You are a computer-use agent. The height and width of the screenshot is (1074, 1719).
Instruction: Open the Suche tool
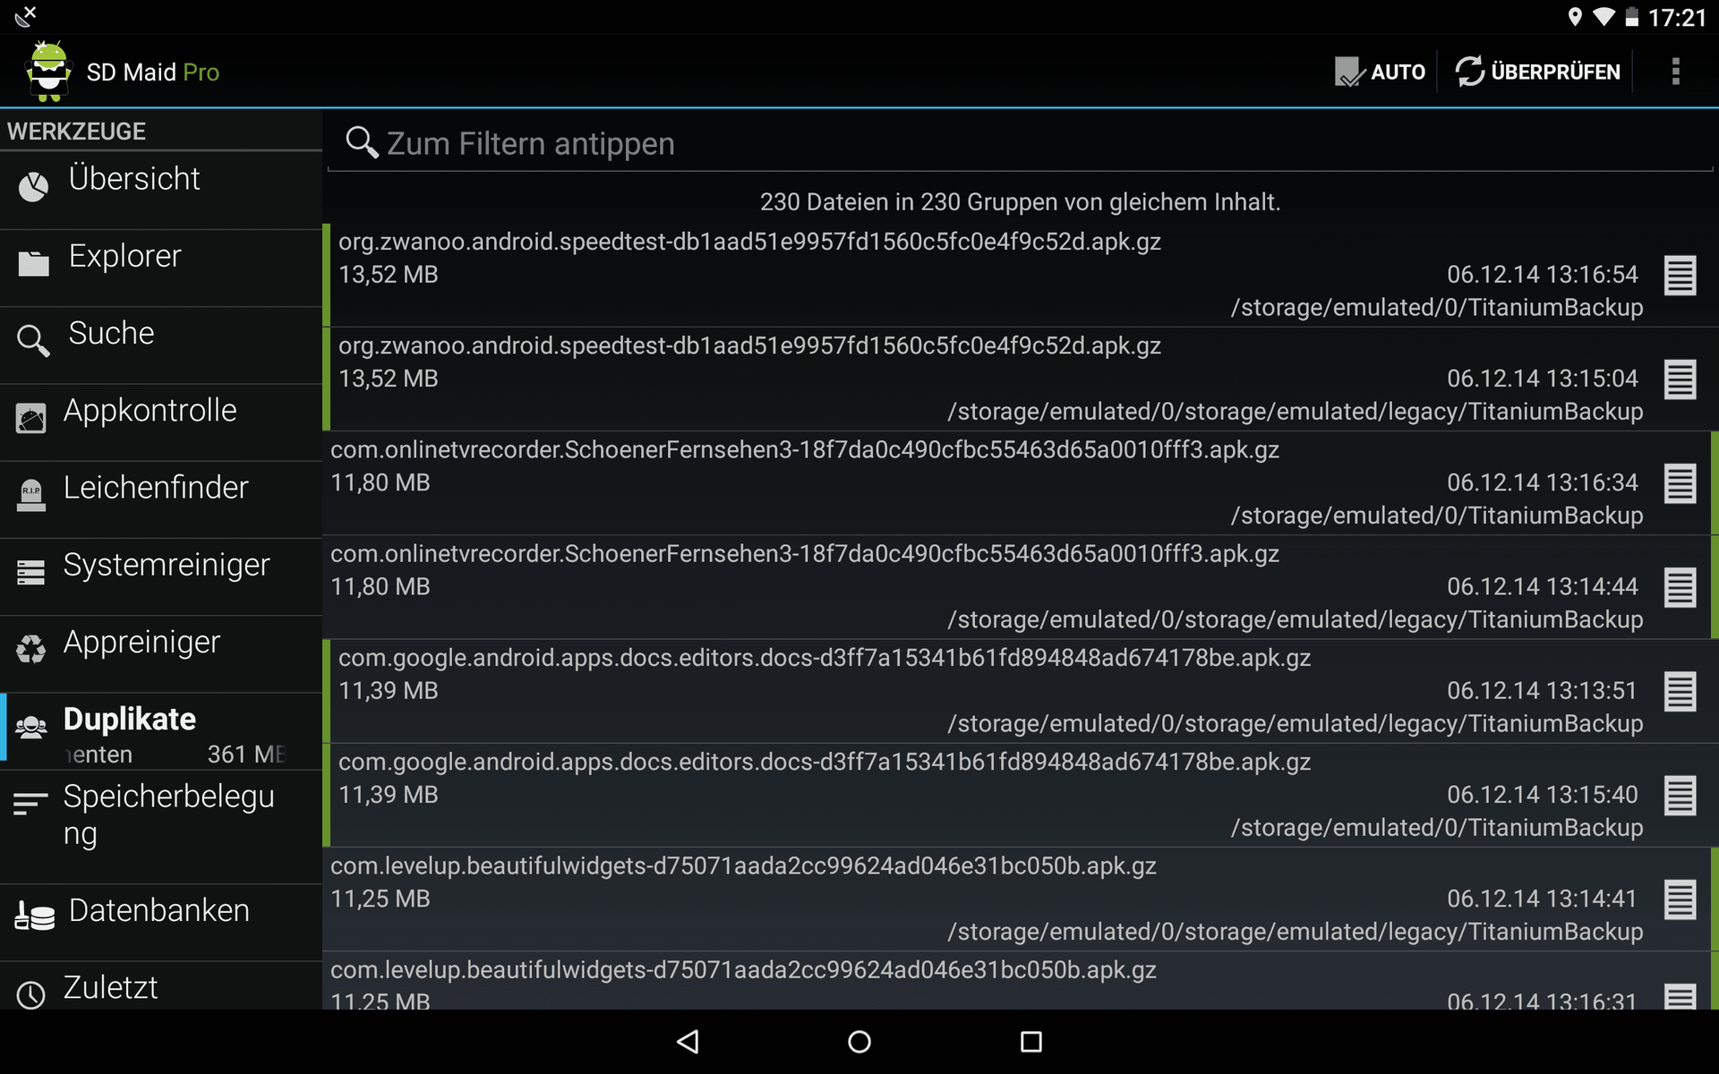coord(161,345)
